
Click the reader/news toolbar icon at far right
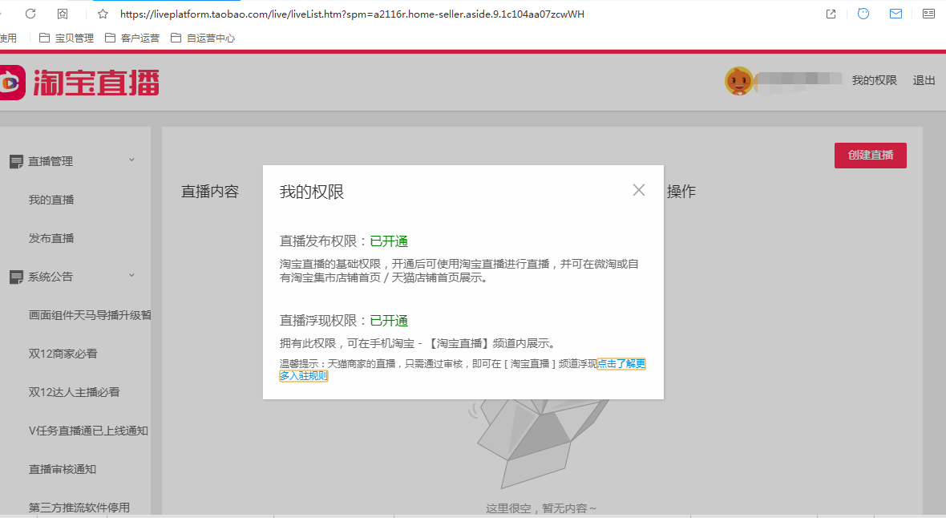pos(928,14)
